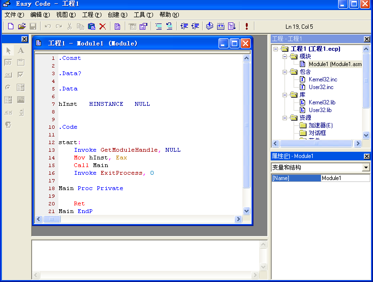Select the pointer arrow tool in toolbox
373x282 pixels.
click(8, 50)
